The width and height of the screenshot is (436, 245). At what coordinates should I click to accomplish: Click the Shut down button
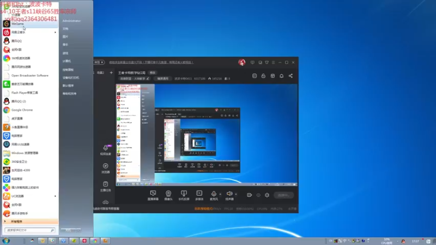click(x=68, y=230)
